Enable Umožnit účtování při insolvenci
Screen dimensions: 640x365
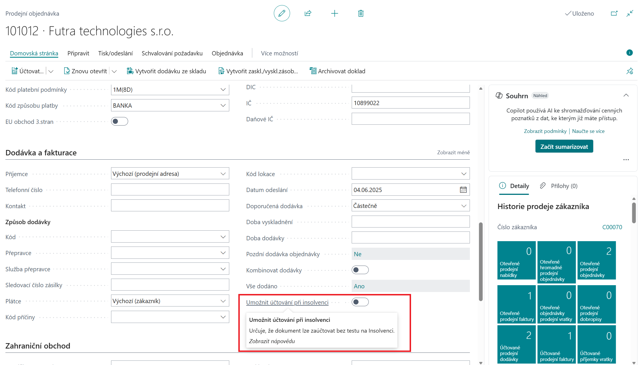360,302
